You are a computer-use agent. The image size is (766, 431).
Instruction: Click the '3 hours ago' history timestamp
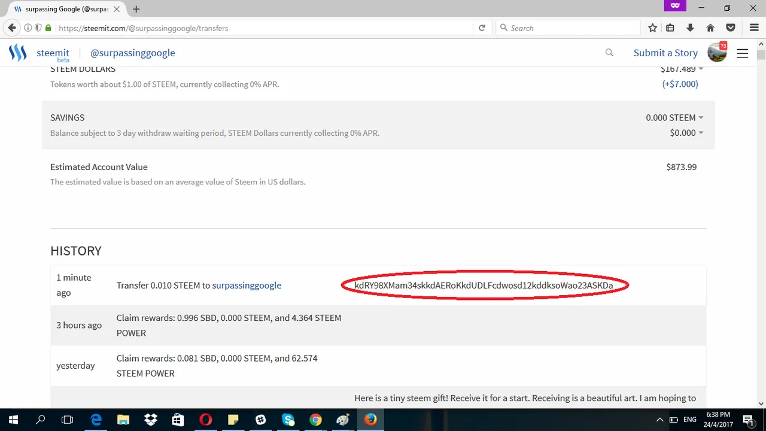[x=79, y=325]
